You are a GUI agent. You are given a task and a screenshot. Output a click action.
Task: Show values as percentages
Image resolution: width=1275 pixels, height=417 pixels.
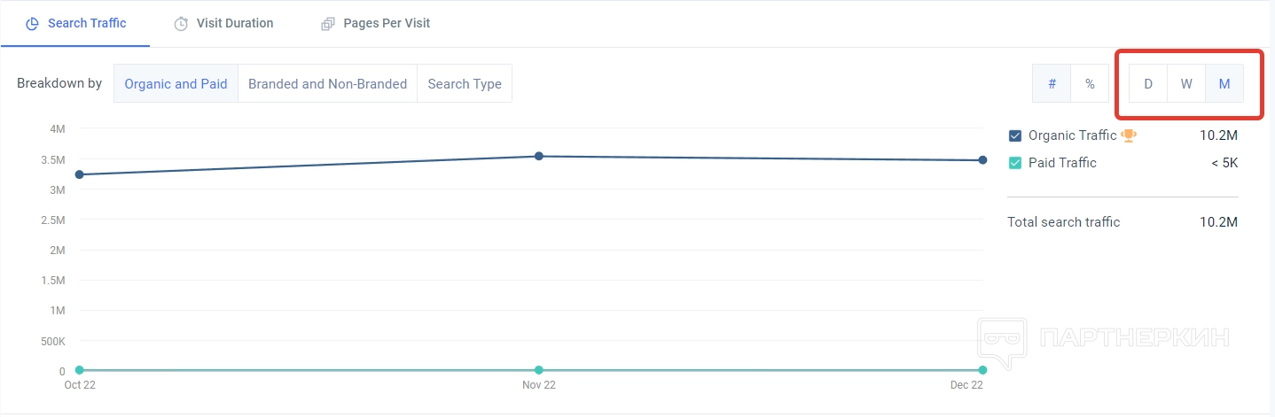[1090, 84]
